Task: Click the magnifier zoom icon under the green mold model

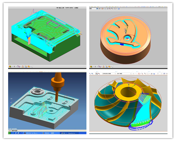Action: pyautogui.click(x=26, y=67)
